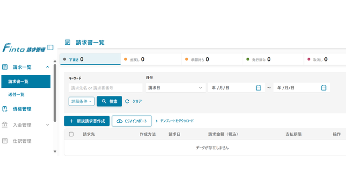
Task: Toggle the sidebar collapse icon beside logo
Action: (50, 47)
